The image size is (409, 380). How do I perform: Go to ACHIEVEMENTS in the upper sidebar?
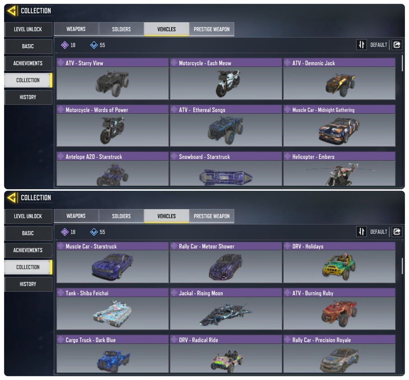pos(28,63)
